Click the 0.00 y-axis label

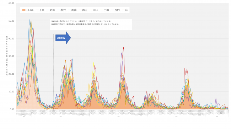click(x=12, y=109)
